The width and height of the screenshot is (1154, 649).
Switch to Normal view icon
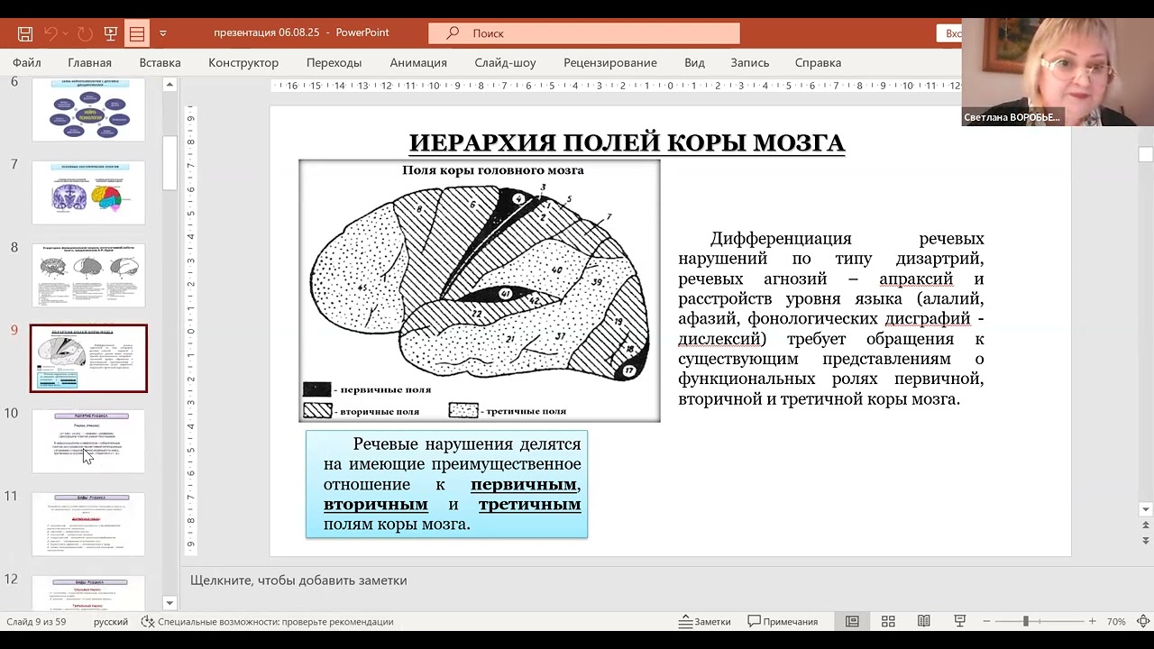[x=852, y=622]
